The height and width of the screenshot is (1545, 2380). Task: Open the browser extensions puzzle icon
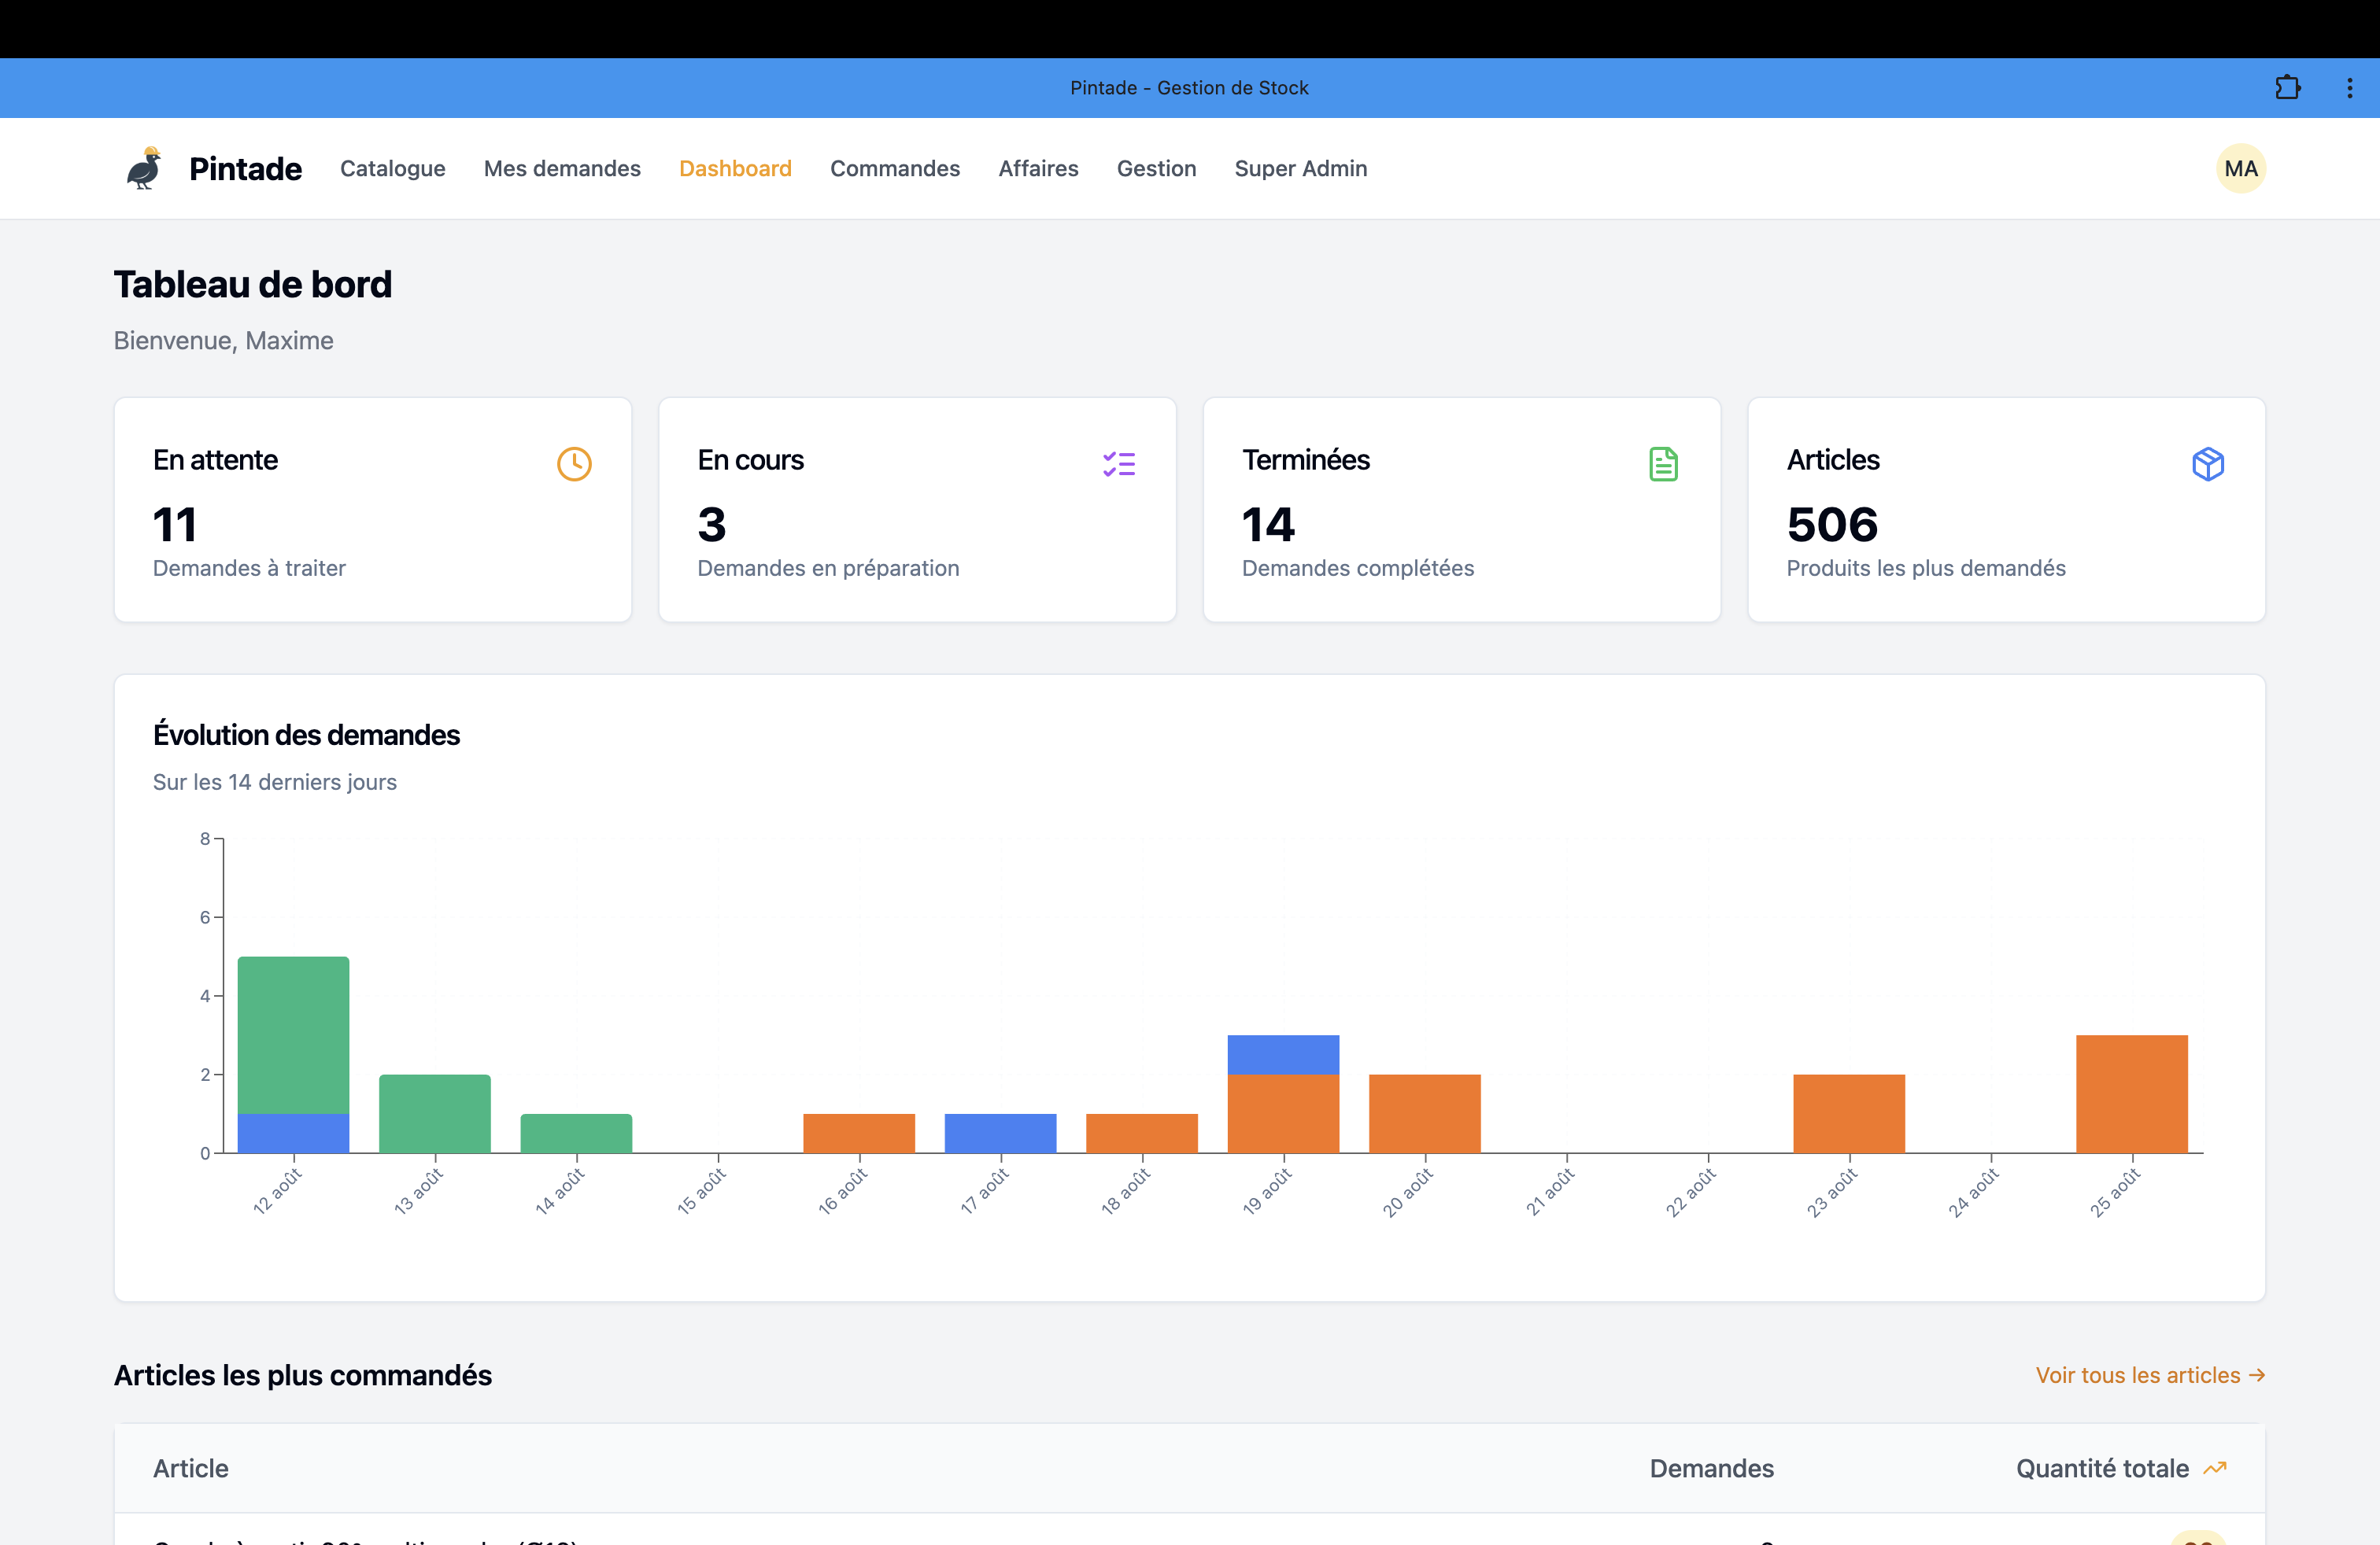[2287, 87]
